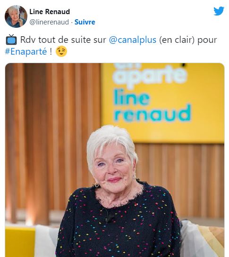Open the @canalplus mention

coord(133,40)
